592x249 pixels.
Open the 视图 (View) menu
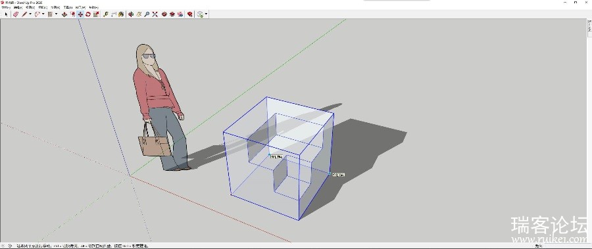point(30,7)
